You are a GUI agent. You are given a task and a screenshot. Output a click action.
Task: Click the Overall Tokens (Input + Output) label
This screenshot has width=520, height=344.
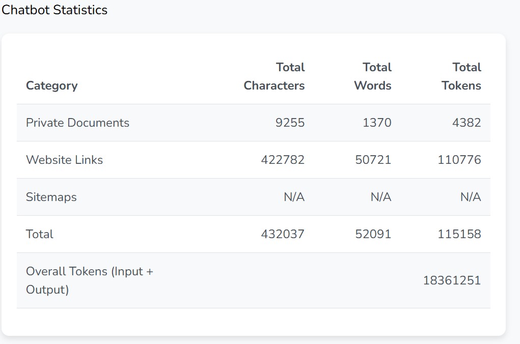pos(89,280)
